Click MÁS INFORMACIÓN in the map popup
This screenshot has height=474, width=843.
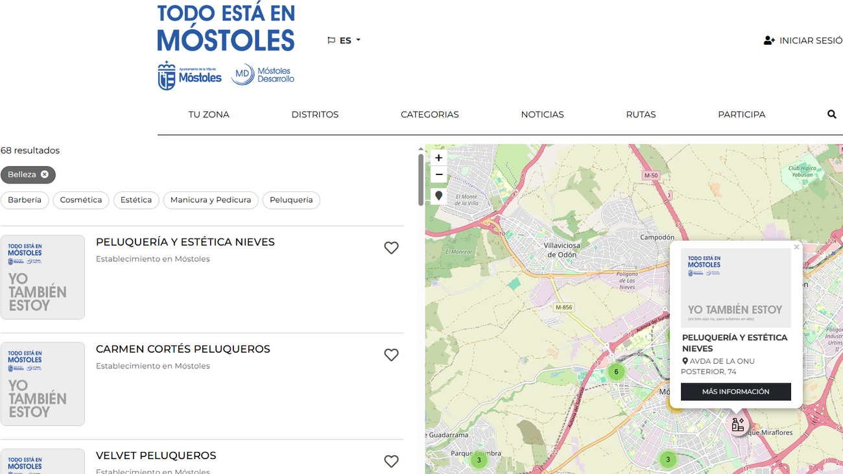[735, 392]
